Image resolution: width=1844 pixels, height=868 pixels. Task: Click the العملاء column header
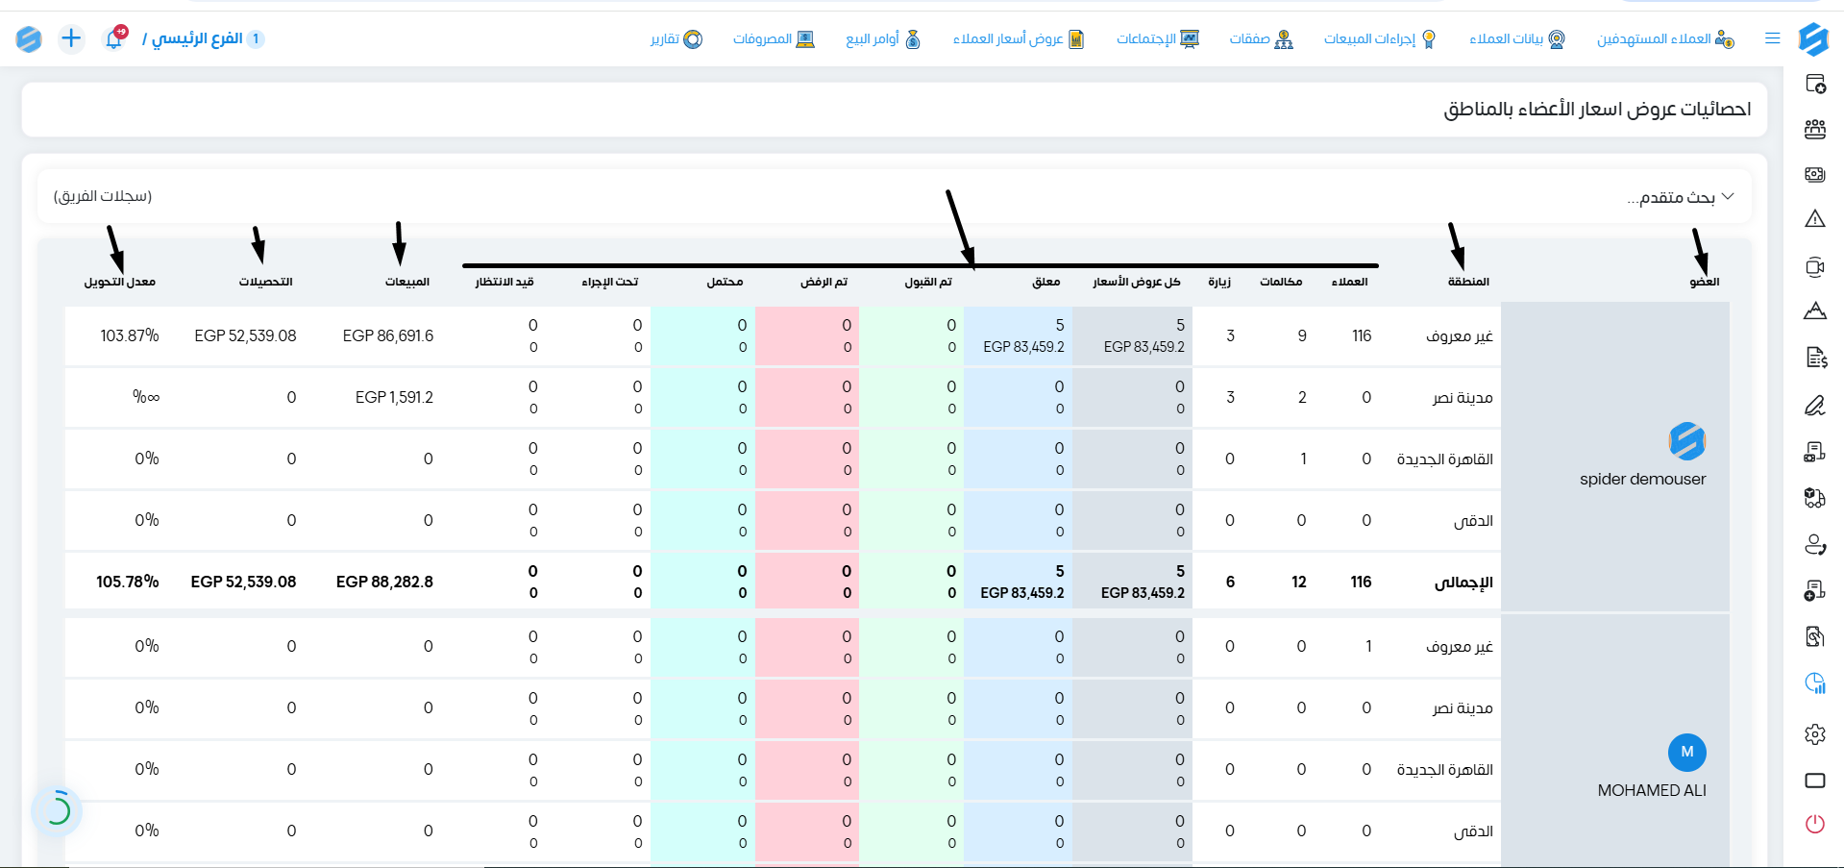tap(1350, 282)
